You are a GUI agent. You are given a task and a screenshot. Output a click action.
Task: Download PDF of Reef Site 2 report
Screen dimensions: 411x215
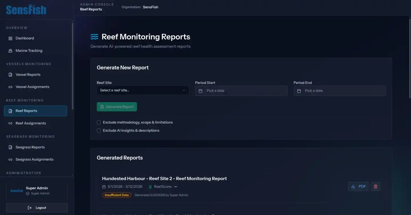pos(358,186)
